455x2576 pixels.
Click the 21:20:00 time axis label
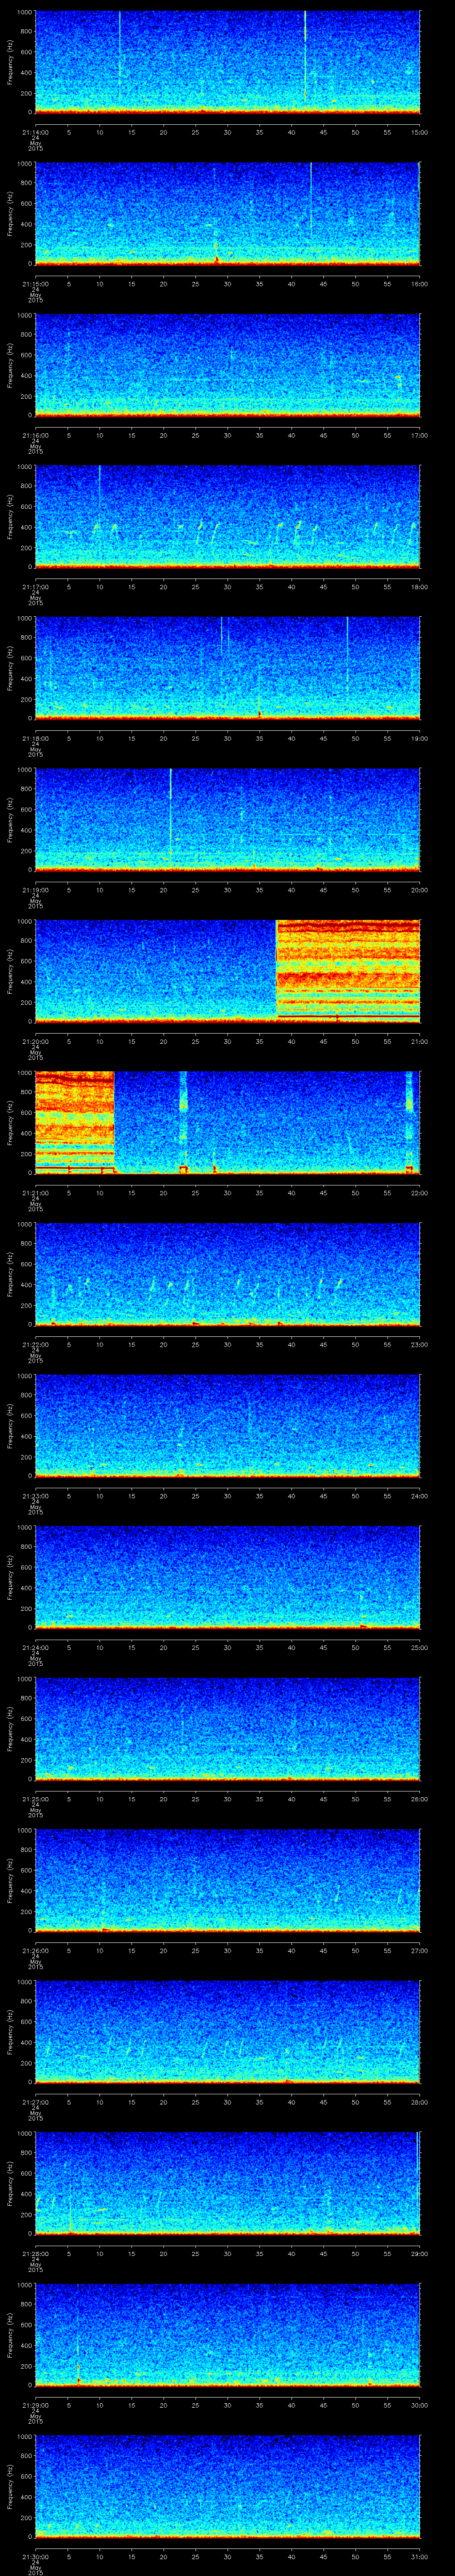(35, 1041)
